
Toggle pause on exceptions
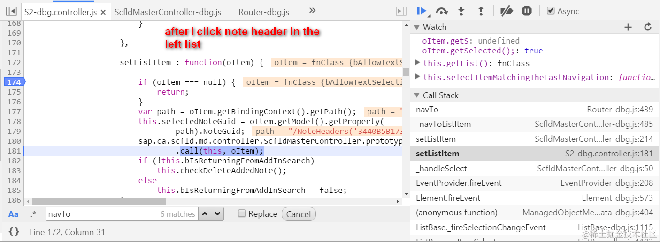click(527, 11)
